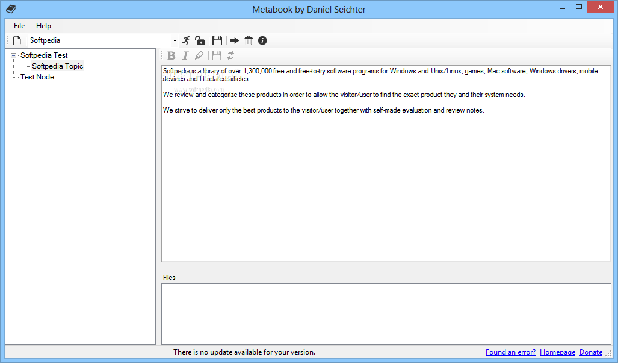Click the new document page icon

(x=17, y=40)
